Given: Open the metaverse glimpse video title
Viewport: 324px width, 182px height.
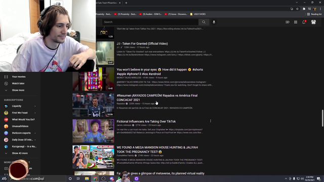Looking at the screenshot, I should 160,173.
